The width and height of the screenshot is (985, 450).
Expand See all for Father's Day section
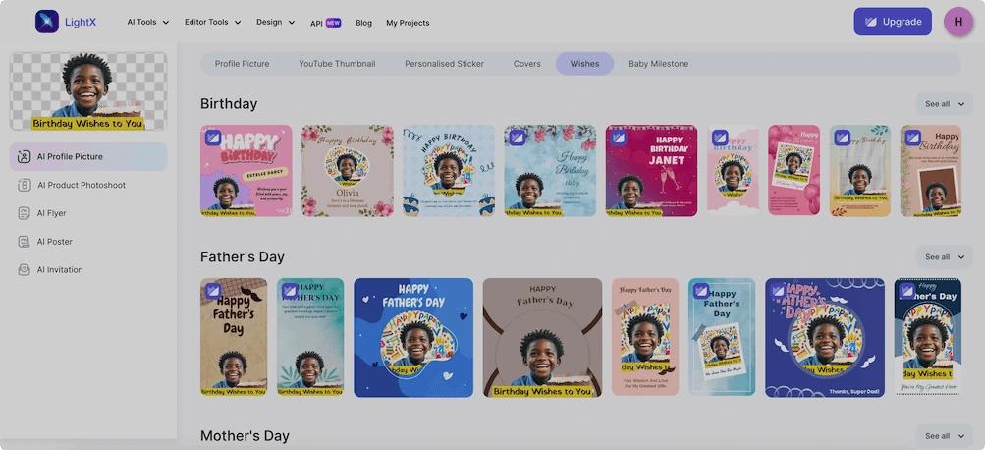coord(944,257)
